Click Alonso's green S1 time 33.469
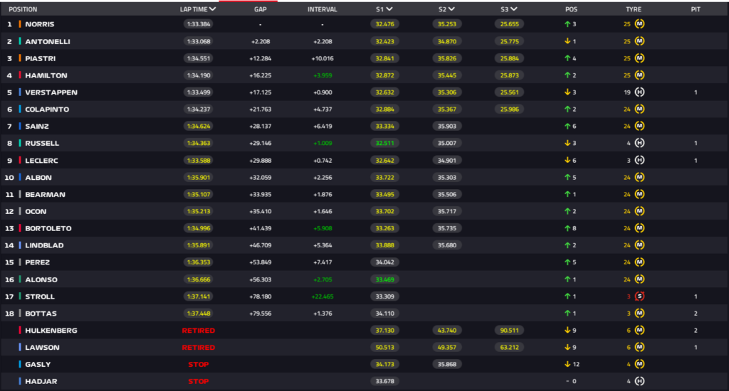Image resolution: width=729 pixels, height=391 pixels. (384, 279)
